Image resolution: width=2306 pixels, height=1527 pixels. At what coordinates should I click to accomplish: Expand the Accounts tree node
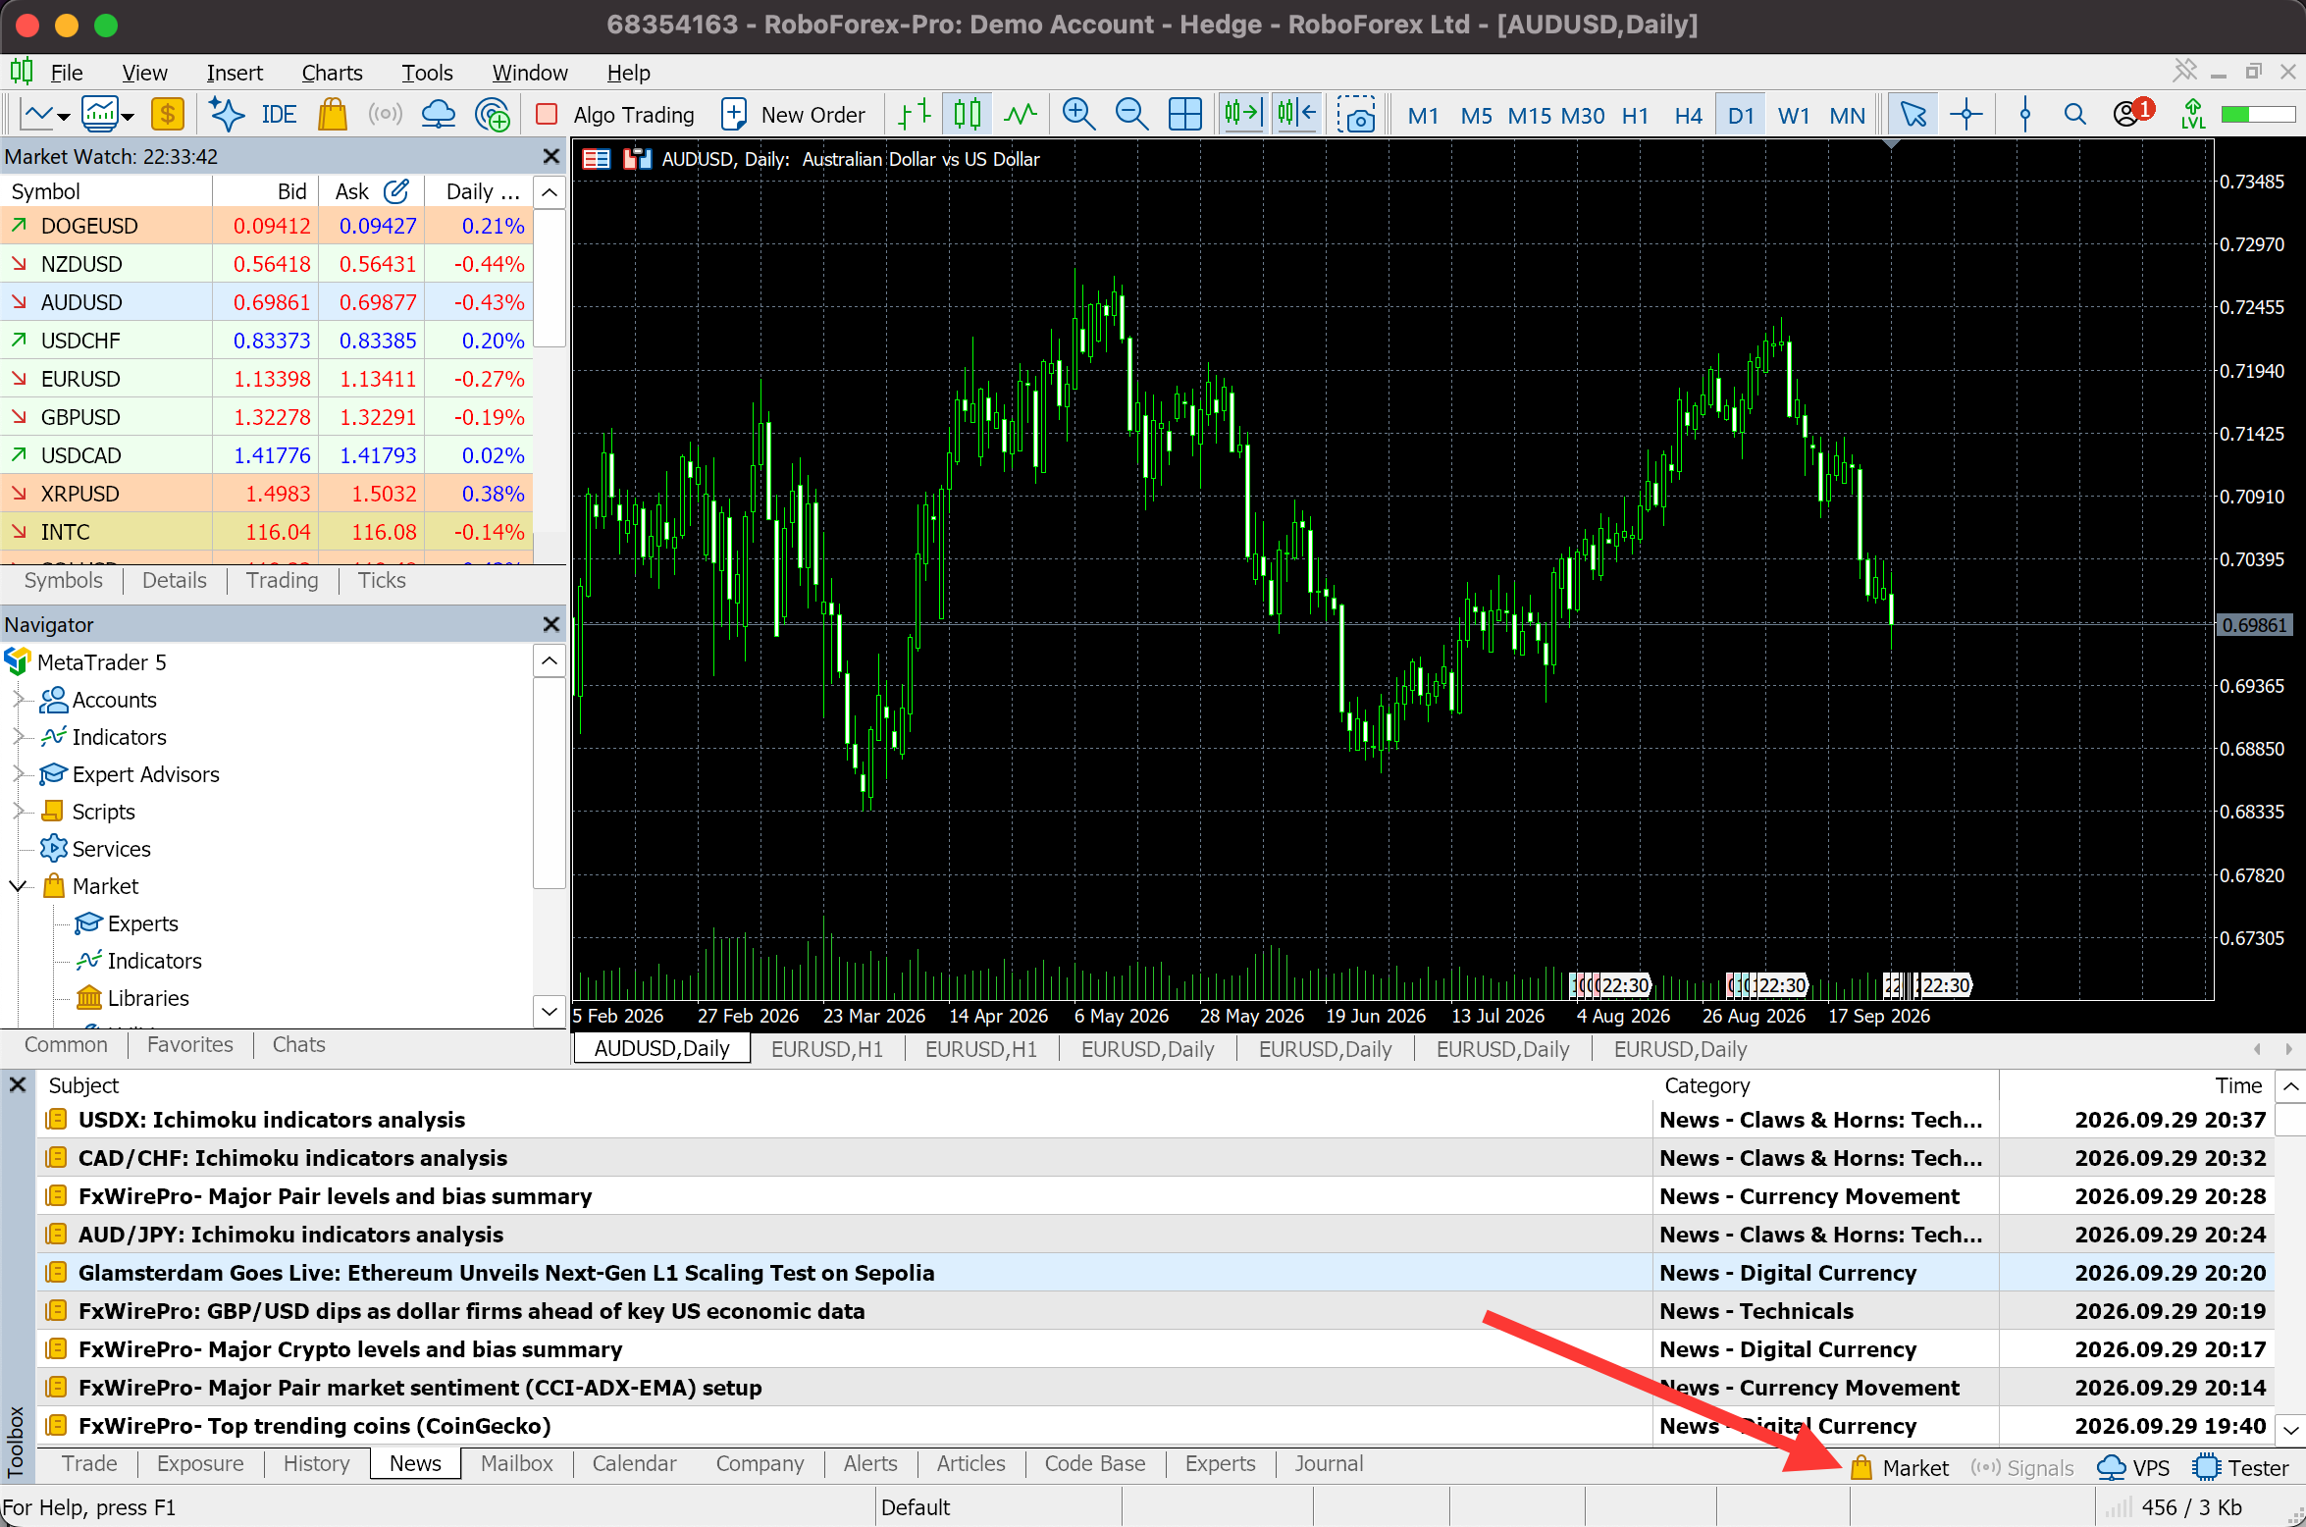pos(18,700)
